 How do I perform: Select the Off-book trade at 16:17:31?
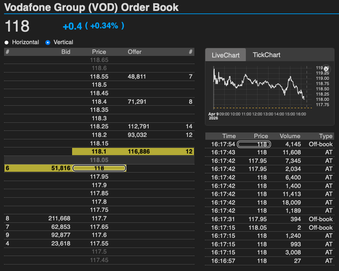(267, 219)
